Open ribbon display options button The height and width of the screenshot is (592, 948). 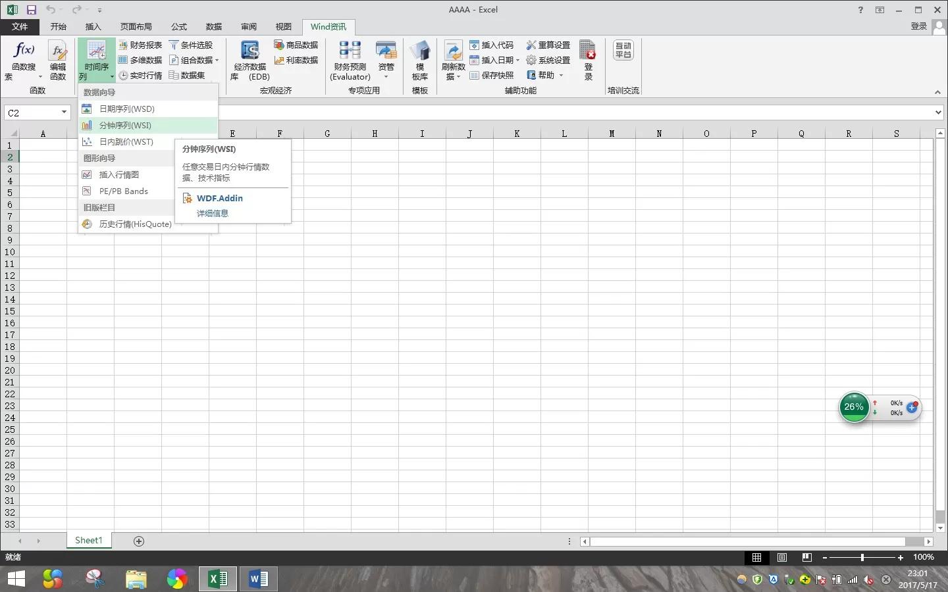(880, 10)
